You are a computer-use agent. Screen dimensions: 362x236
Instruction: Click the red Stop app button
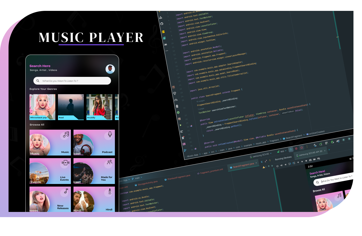coord(301,148)
